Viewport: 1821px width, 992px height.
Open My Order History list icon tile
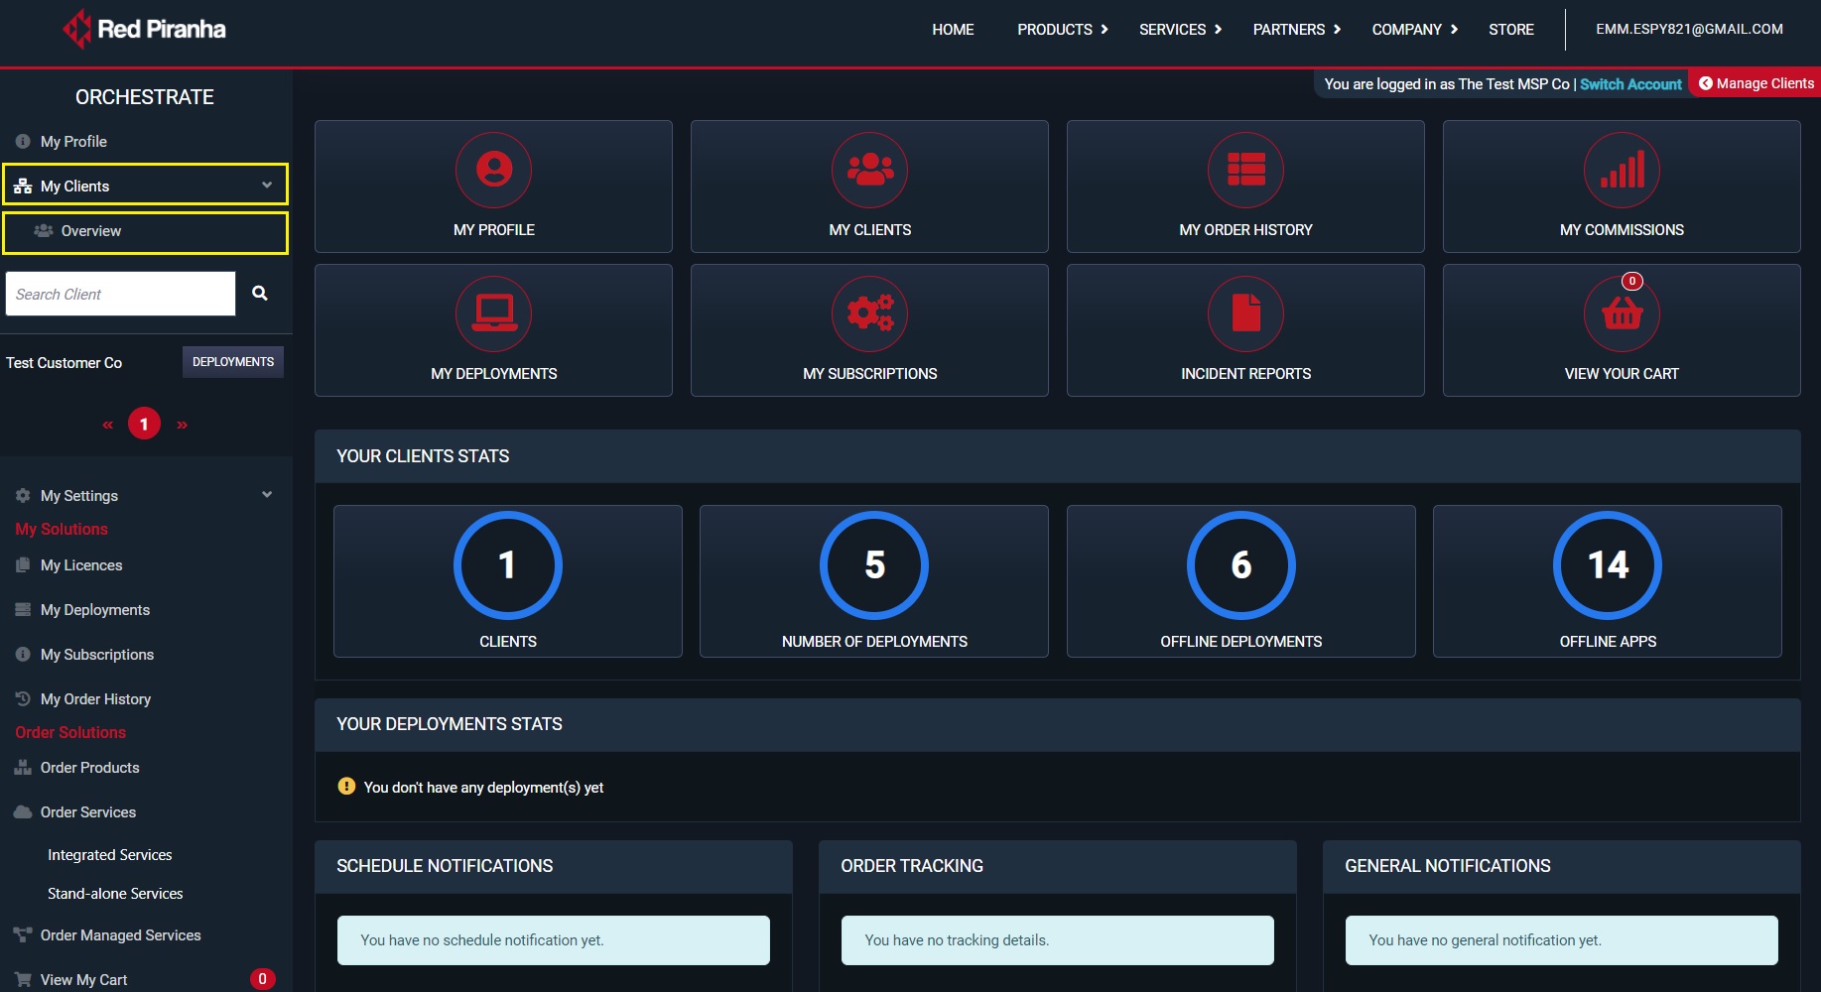[1245, 170]
